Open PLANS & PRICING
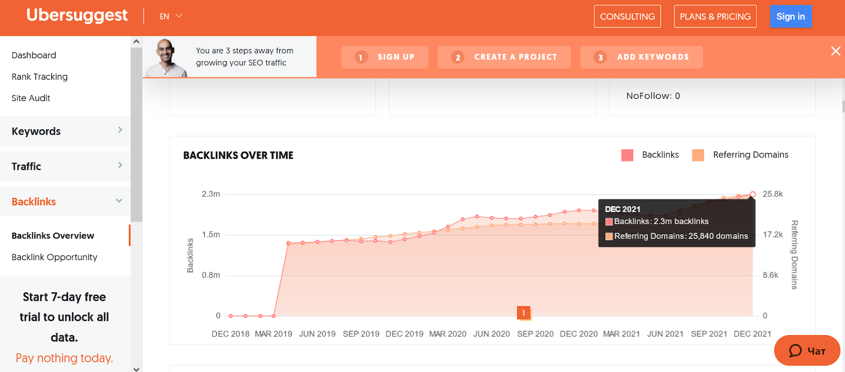The height and width of the screenshot is (372, 845). [715, 16]
